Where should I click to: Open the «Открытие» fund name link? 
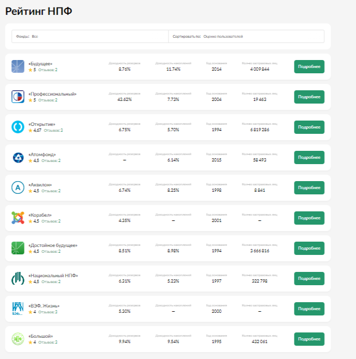click(x=41, y=124)
